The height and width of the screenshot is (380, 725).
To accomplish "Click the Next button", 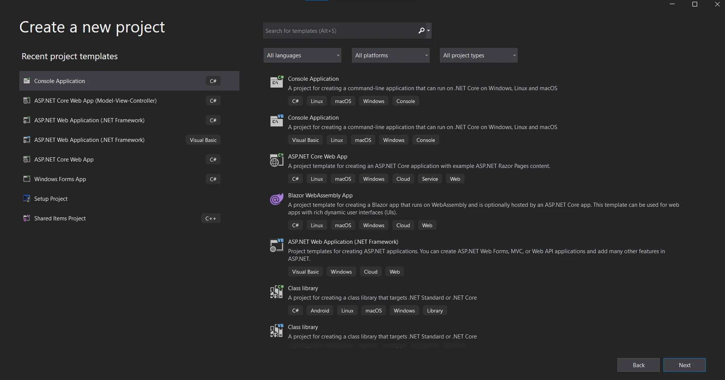I will [684, 365].
